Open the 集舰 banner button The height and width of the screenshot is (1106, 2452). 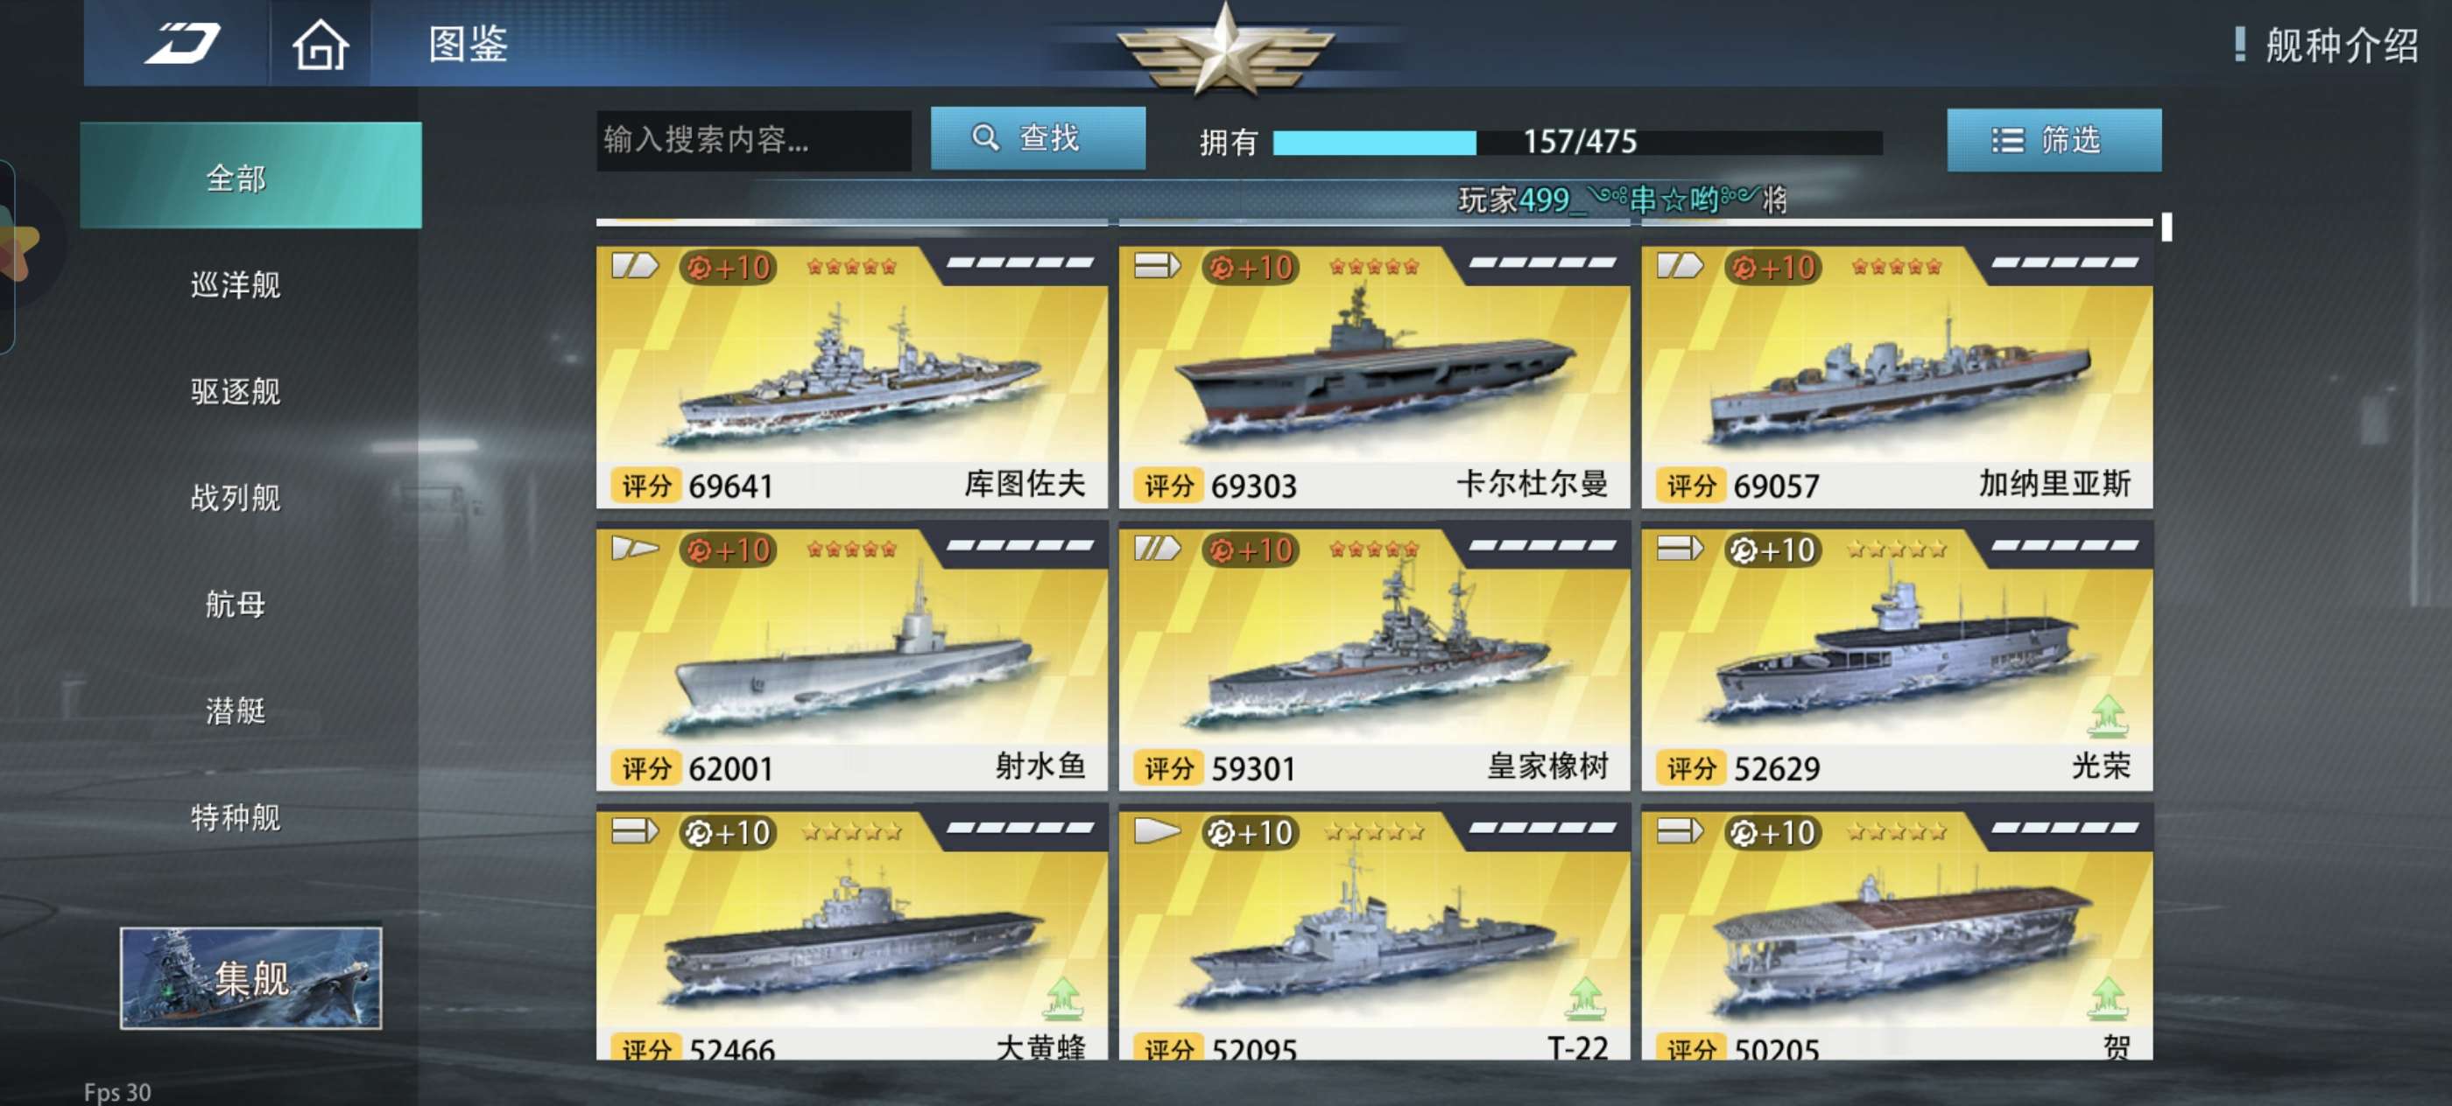pos(251,977)
